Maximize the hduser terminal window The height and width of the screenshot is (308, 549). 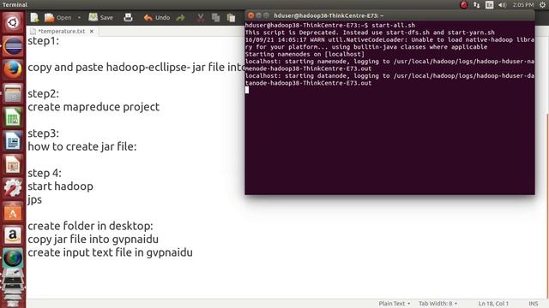coord(266,15)
